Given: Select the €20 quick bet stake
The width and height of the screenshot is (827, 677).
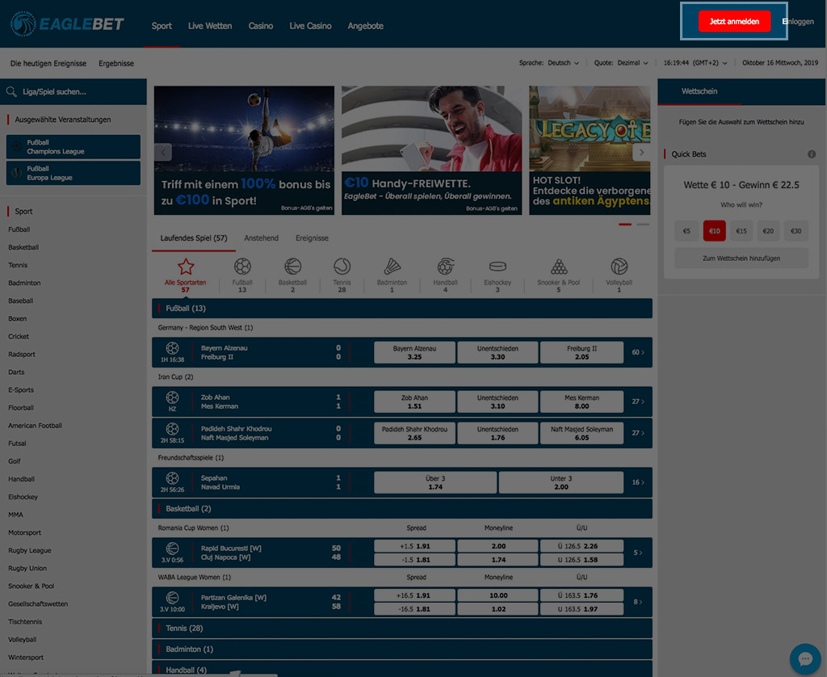Looking at the screenshot, I should click(768, 230).
